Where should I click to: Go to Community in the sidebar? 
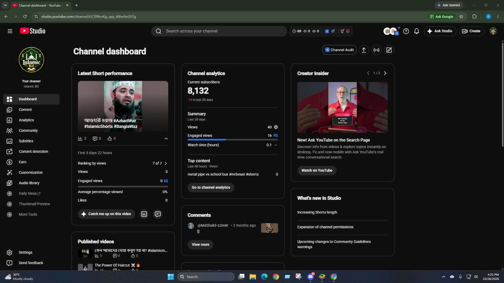[31, 130]
